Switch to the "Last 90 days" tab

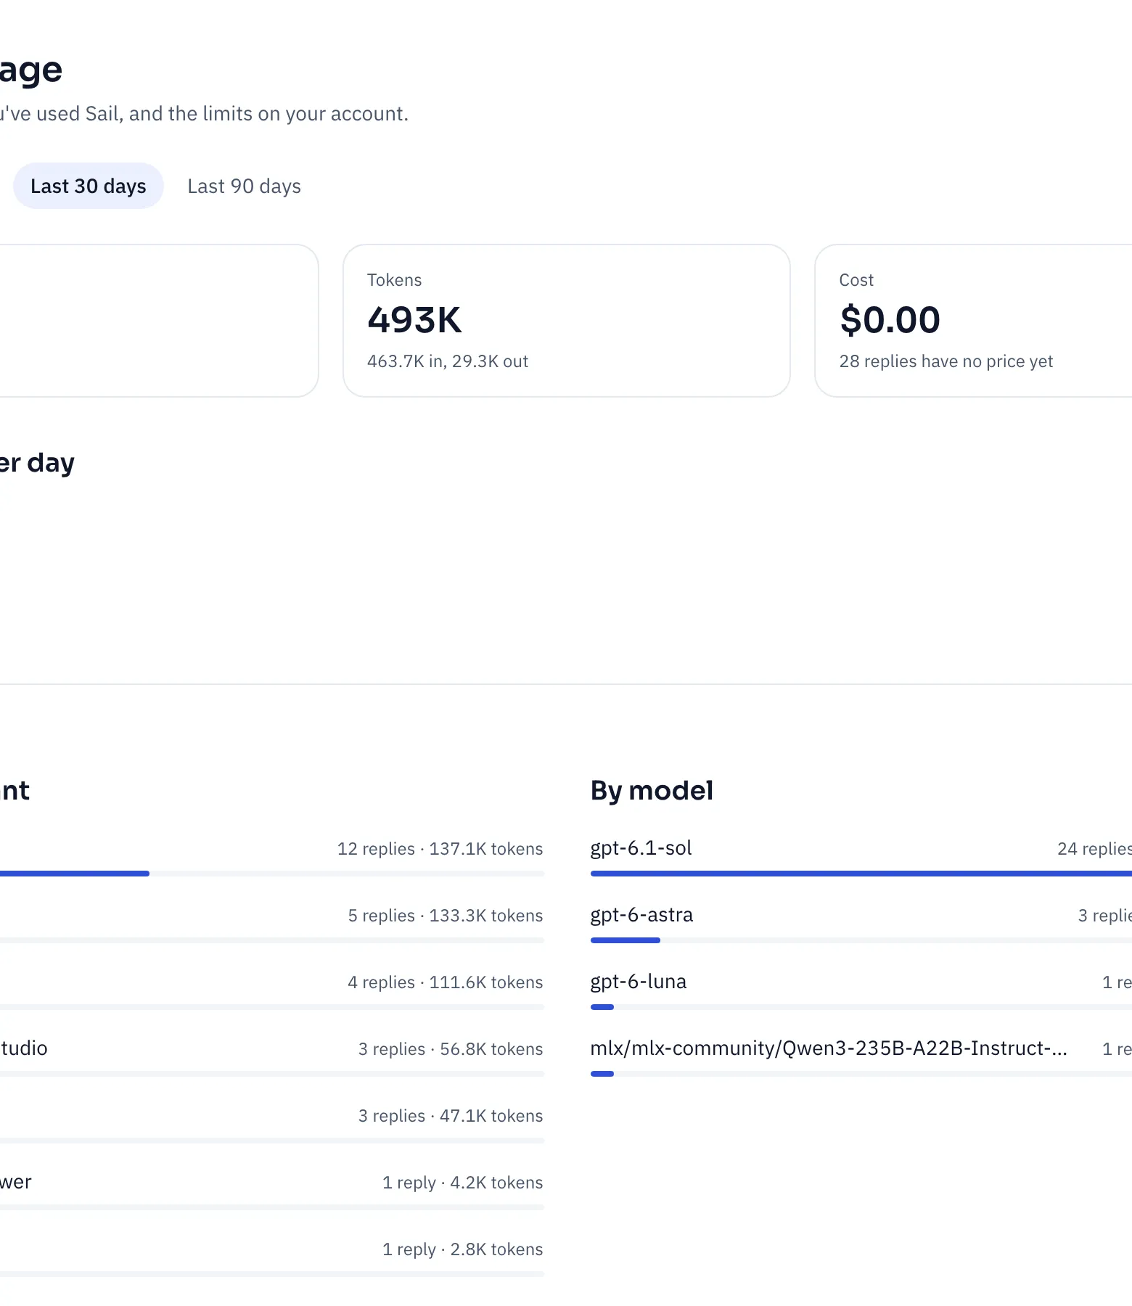pos(244,186)
